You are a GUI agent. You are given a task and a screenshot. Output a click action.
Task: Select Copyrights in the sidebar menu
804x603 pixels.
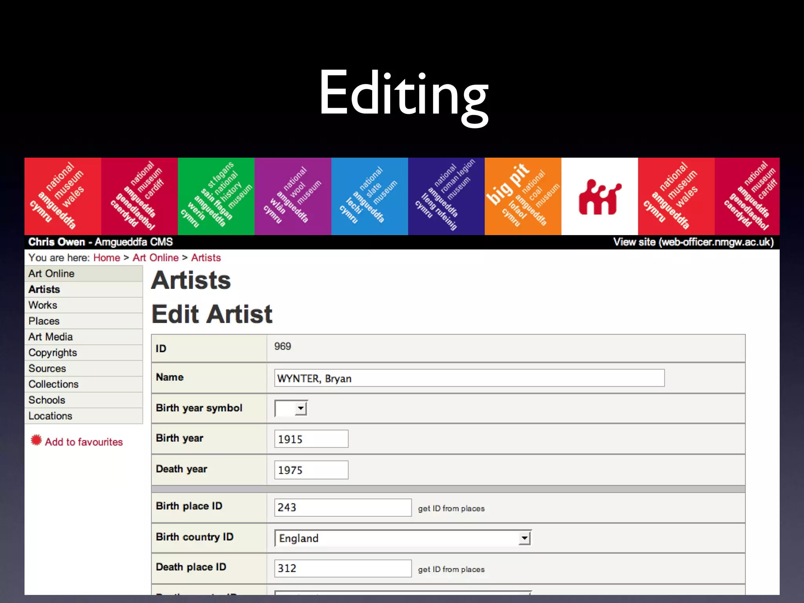pyautogui.click(x=53, y=353)
